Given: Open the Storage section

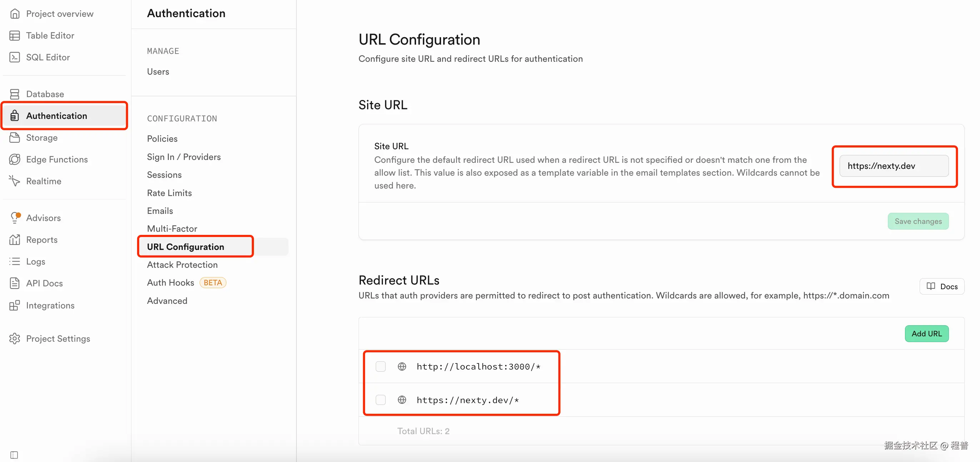Looking at the screenshot, I should [42, 138].
